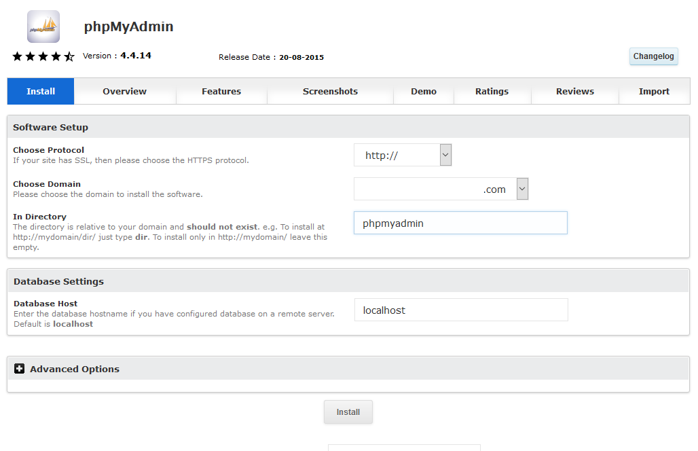
Task: Click the phpMyAdmin sailboat logo icon
Action: tap(43, 26)
